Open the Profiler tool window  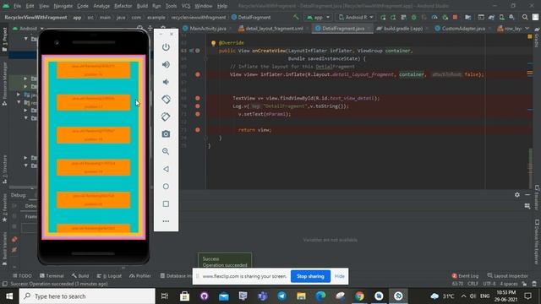(140, 276)
